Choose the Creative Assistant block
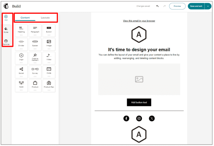Image resolution: width=214 pixels, height=146 pixels. coord(35,58)
